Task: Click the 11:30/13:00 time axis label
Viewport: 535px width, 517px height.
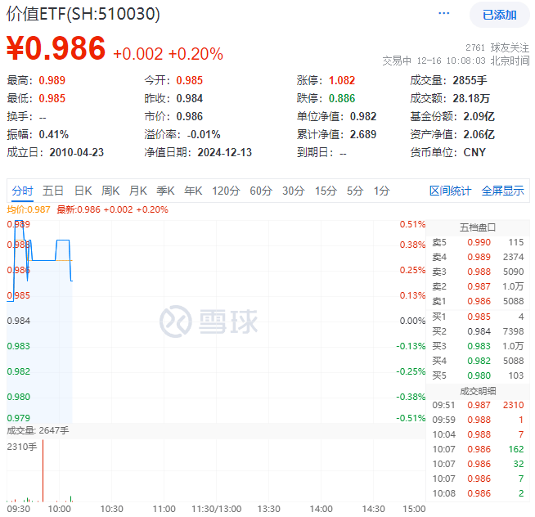Action: [216, 509]
